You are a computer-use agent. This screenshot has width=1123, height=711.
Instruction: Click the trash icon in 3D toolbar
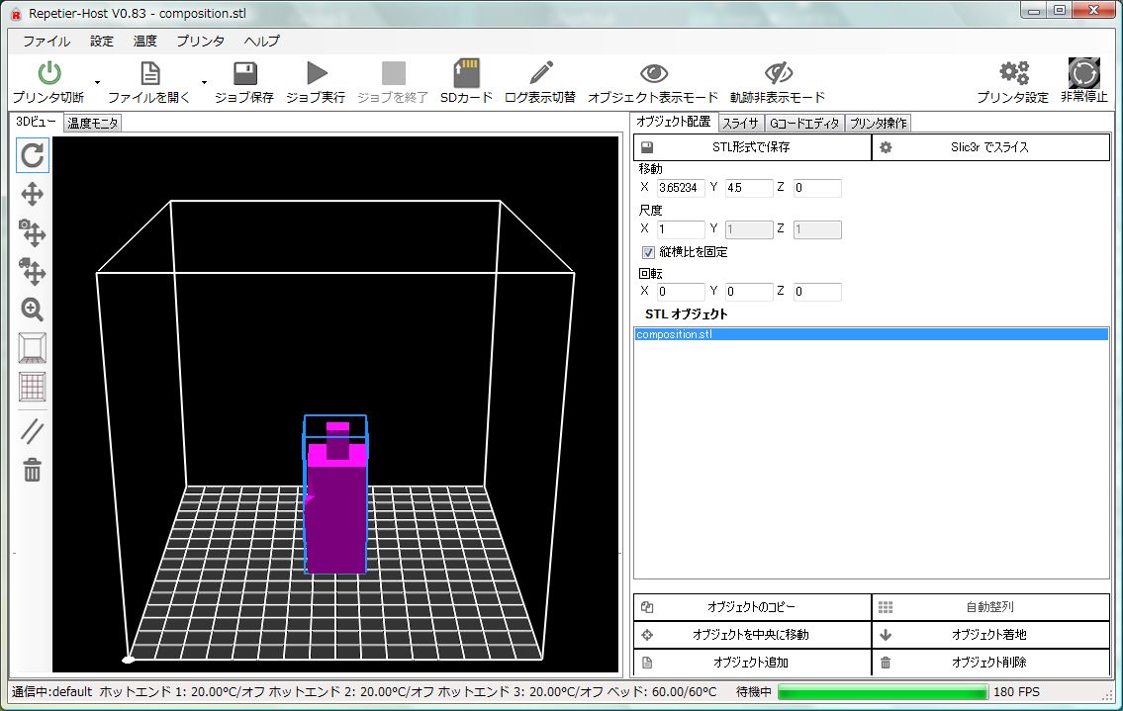(x=33, y=471)
